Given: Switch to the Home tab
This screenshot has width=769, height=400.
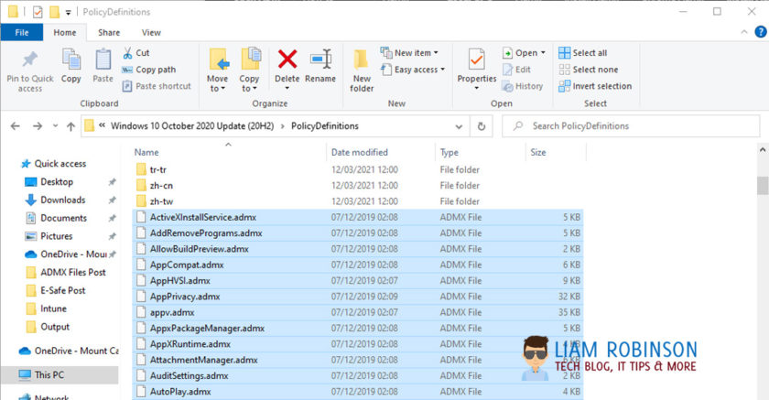Looking at the screenshot, I should [x=65, y=32].
